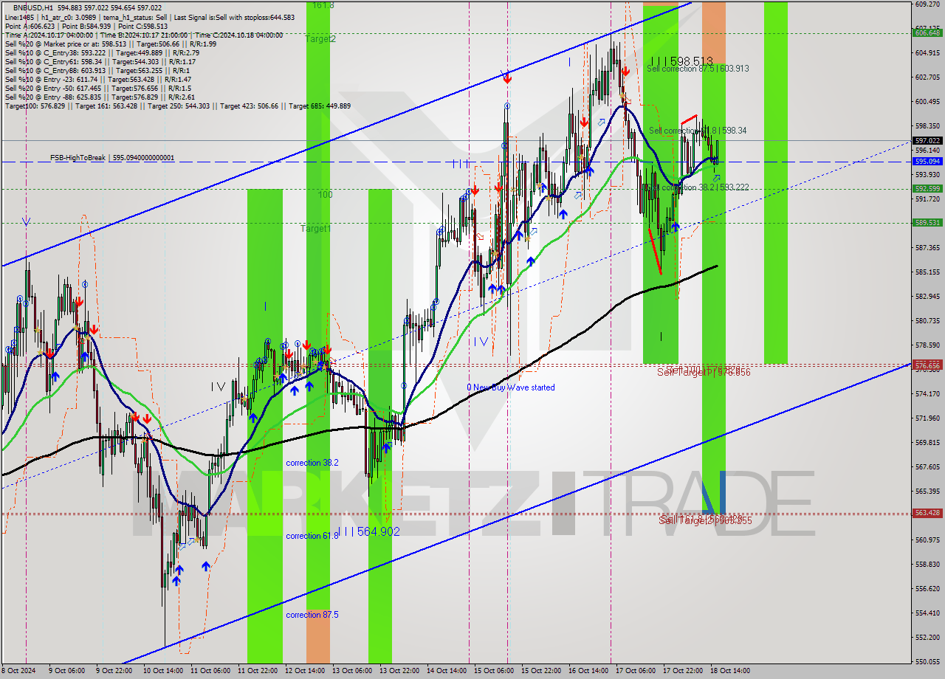
Task: Click the red 576.656 price tag
Action: (927, 365)
